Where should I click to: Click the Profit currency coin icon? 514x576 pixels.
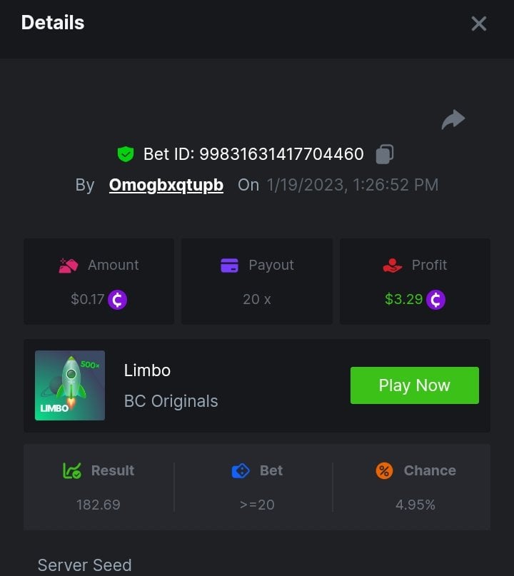pyautogui.click(x=435, y=299)
